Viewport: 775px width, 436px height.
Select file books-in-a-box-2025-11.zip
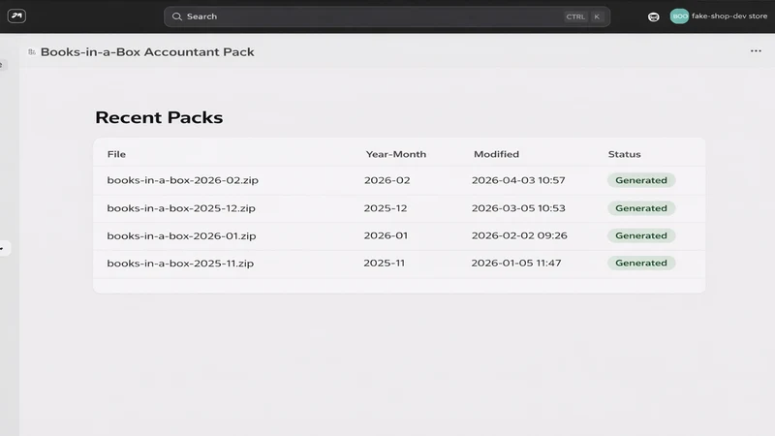(x=180, y=263)
